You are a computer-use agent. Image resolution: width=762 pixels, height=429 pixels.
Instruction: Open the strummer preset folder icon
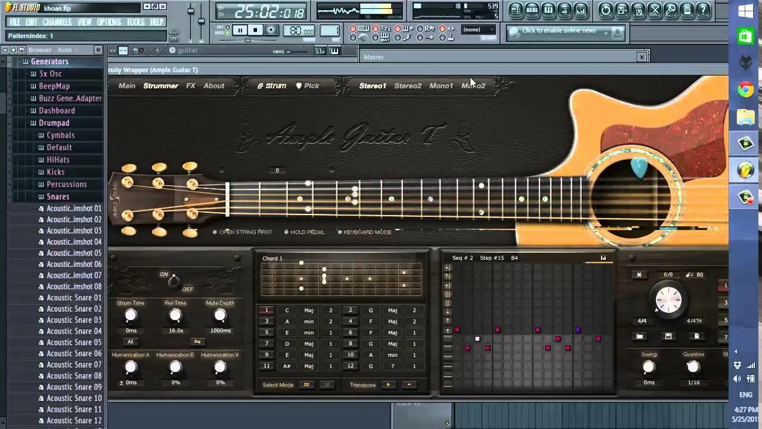point(639,336)
